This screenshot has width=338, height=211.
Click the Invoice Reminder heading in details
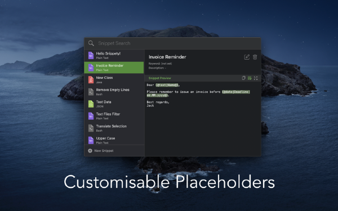(167, 57)
